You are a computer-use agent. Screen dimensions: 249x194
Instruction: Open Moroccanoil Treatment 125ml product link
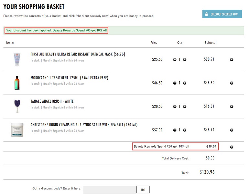click(70, 78)
